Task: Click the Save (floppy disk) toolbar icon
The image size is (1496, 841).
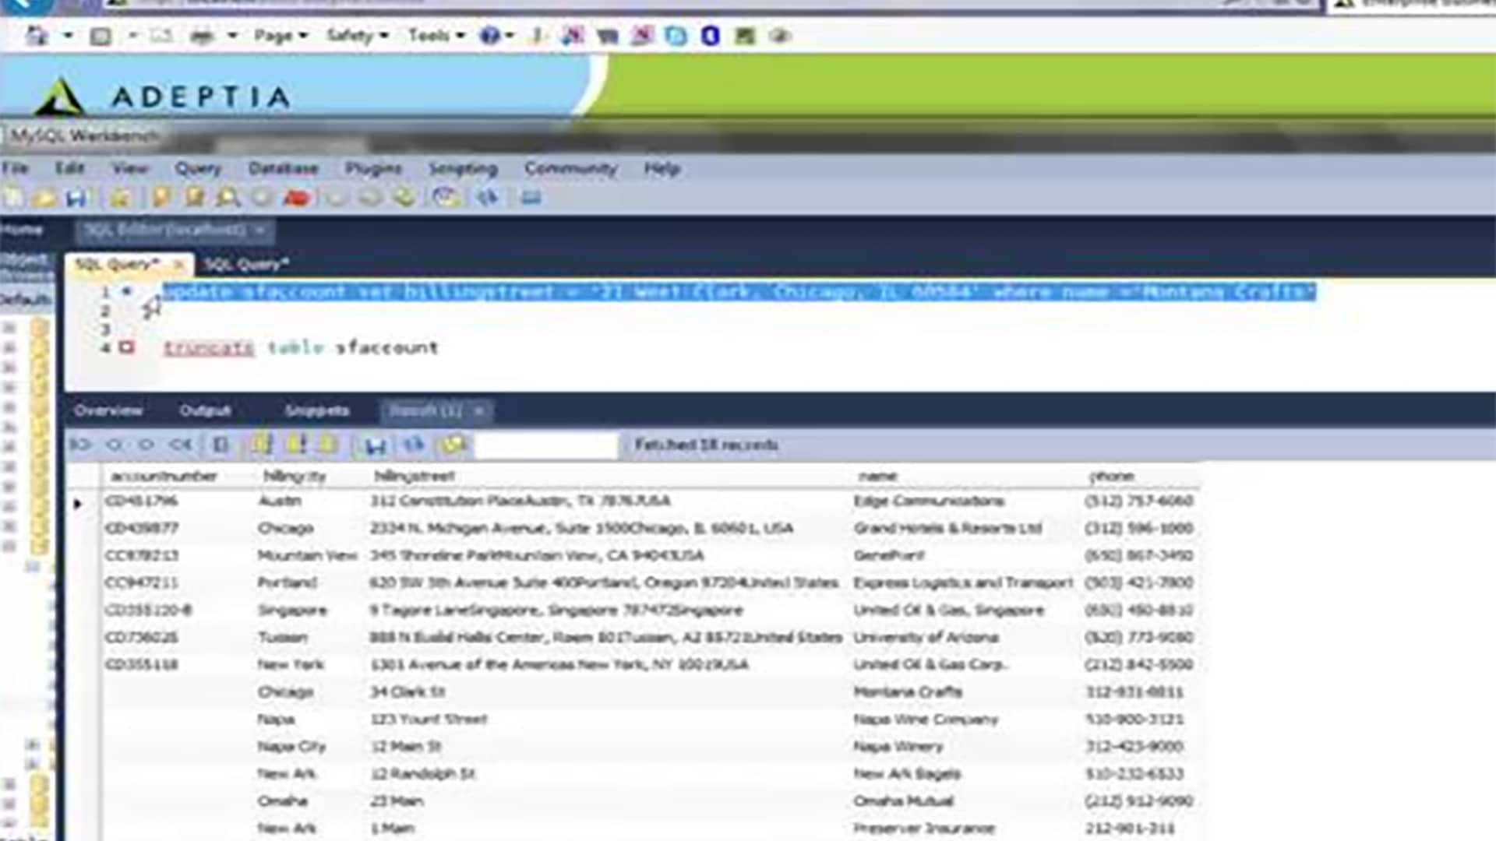Action: point(76,198)
